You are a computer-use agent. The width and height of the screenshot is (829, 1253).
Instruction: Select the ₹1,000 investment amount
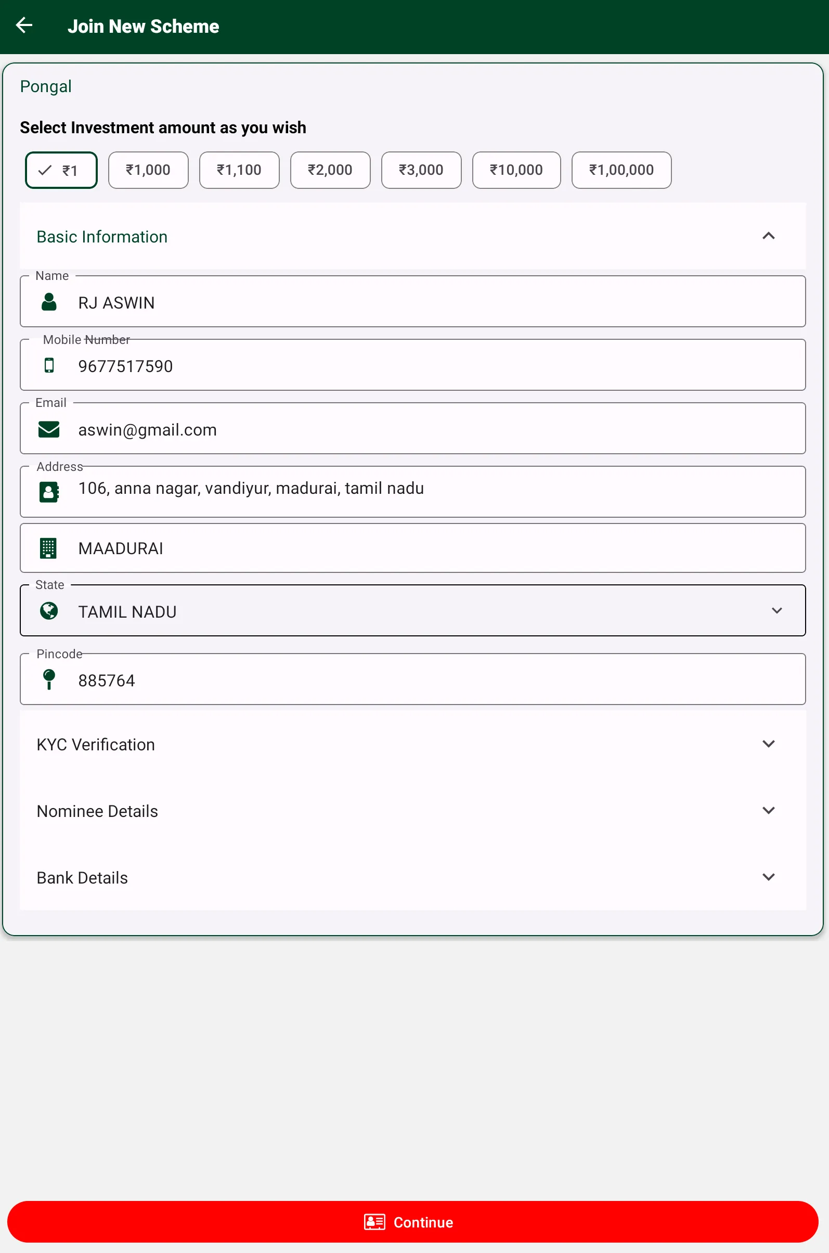coord(148,170)
